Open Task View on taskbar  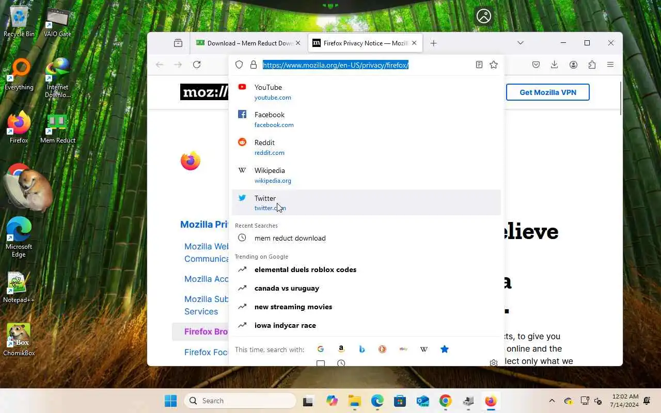coord(308,401)
